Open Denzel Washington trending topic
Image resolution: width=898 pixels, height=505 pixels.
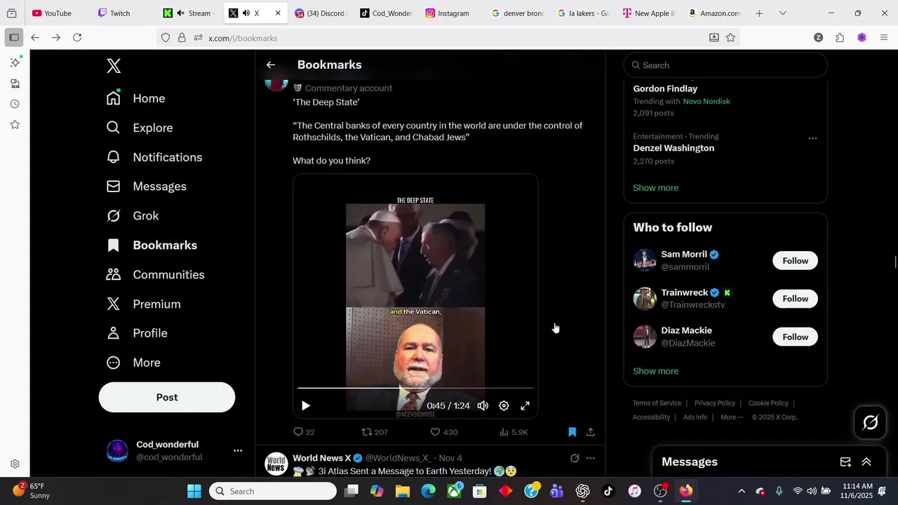[673, 148]
